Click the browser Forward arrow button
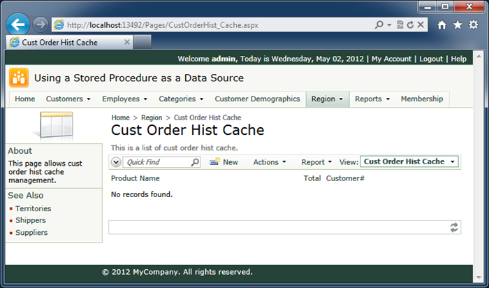The height and width of the screenshot is (288, 489). coord(41,24)
